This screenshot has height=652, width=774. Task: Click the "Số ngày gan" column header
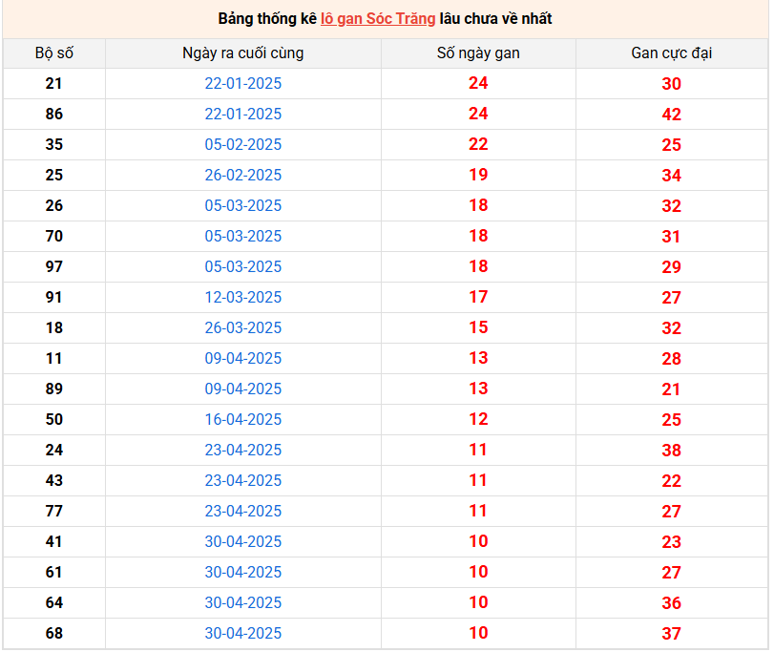[478, 53]
